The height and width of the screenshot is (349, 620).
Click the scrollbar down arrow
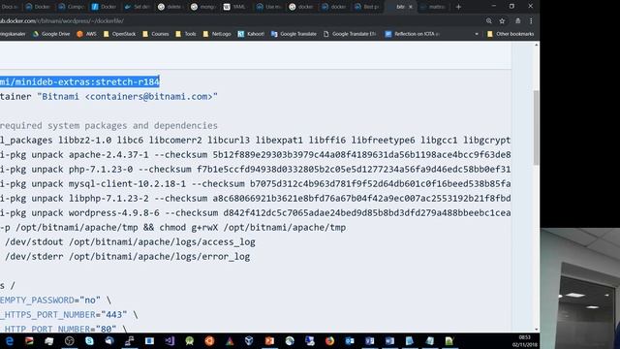536,329
